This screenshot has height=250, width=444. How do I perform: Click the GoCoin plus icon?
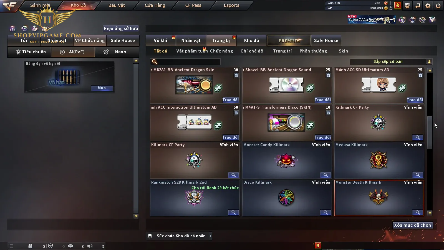coord(391,3)
